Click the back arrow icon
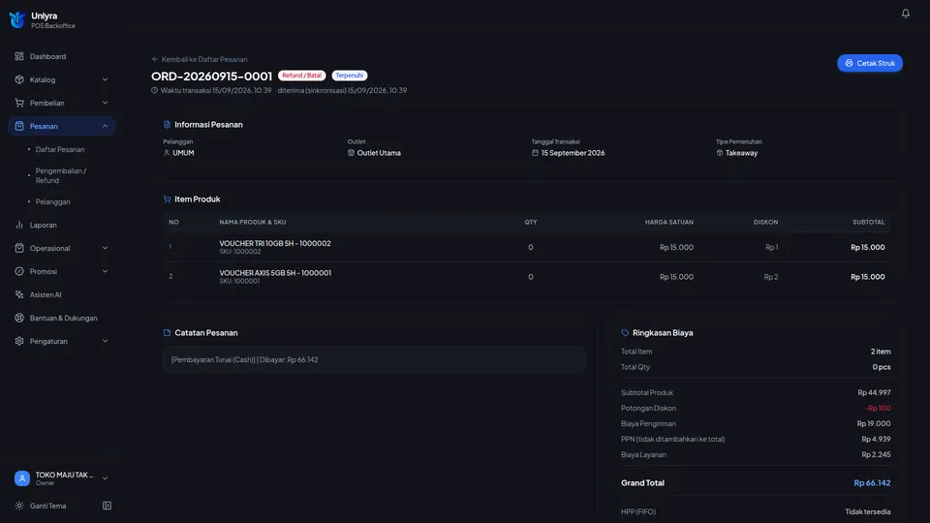 (155, 59)
